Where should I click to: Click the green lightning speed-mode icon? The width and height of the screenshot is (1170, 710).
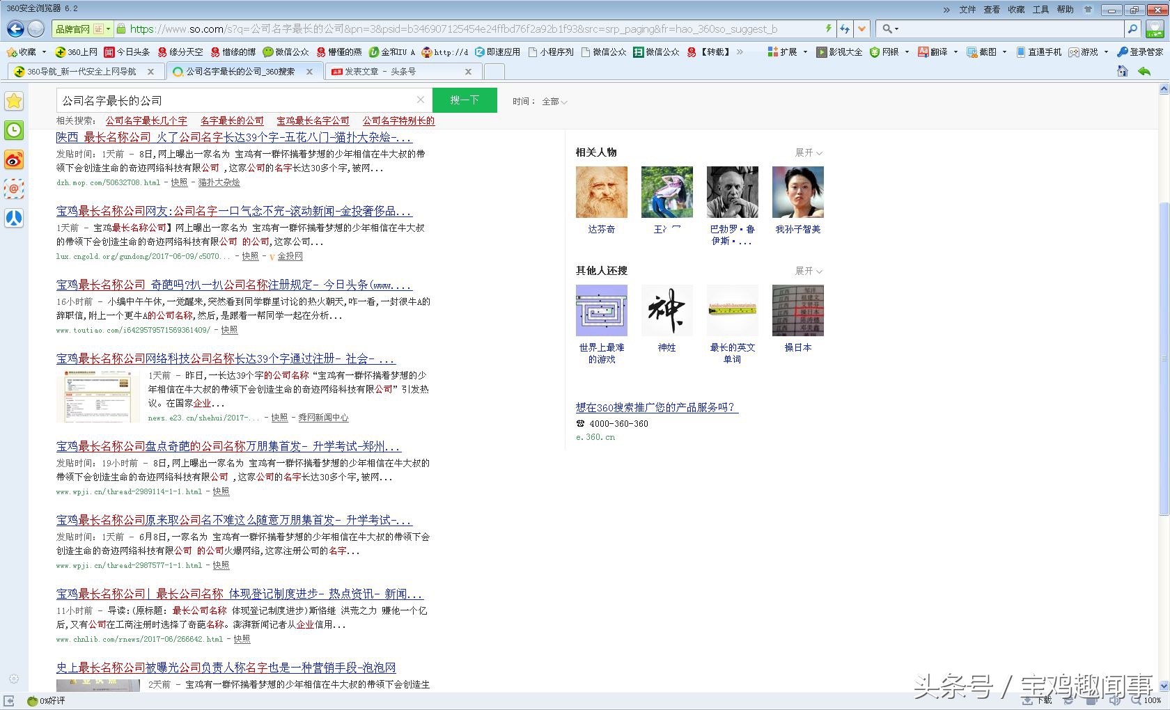coord(828,29)
